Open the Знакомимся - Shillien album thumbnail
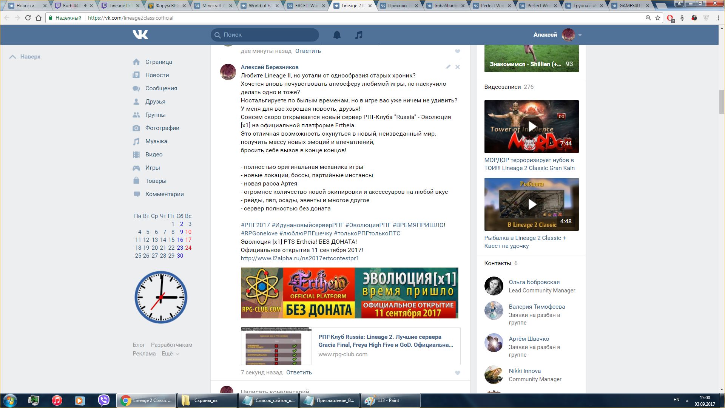 tap(532, 59)
